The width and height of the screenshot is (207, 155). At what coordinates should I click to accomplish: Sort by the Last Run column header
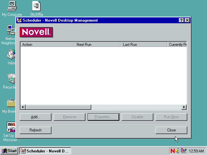[144, 45]
